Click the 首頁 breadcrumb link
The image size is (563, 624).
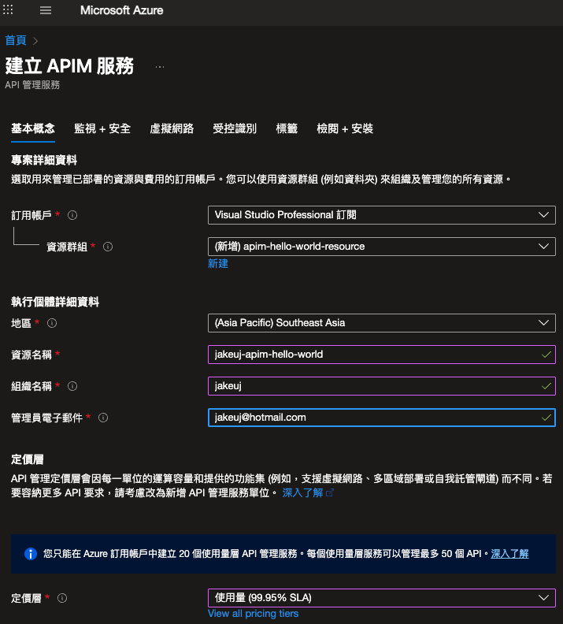(x=16, y=40)
